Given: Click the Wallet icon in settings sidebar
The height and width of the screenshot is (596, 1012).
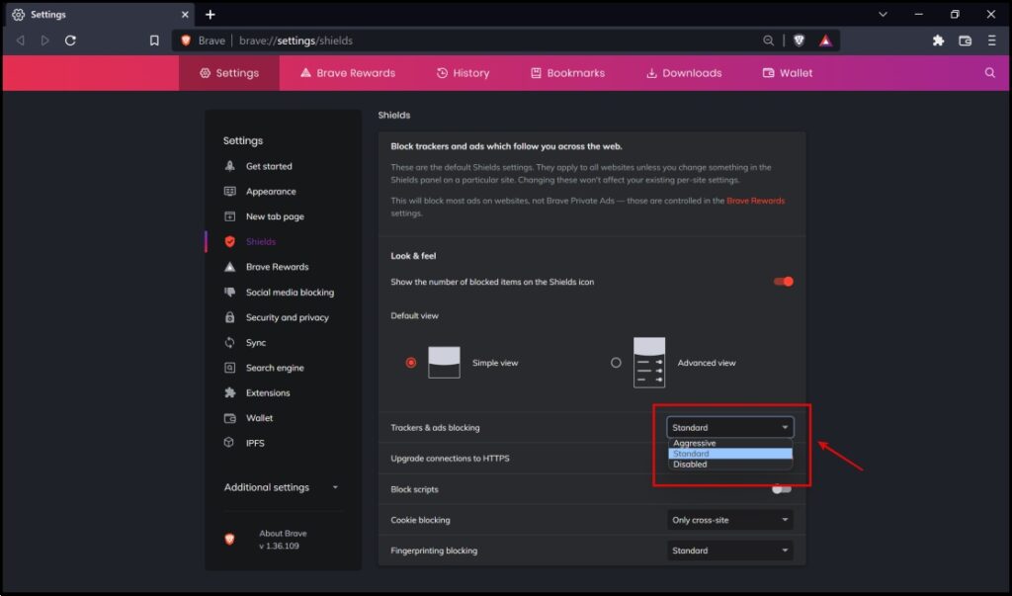Looking at the screenshot, I should coord(229,418).
